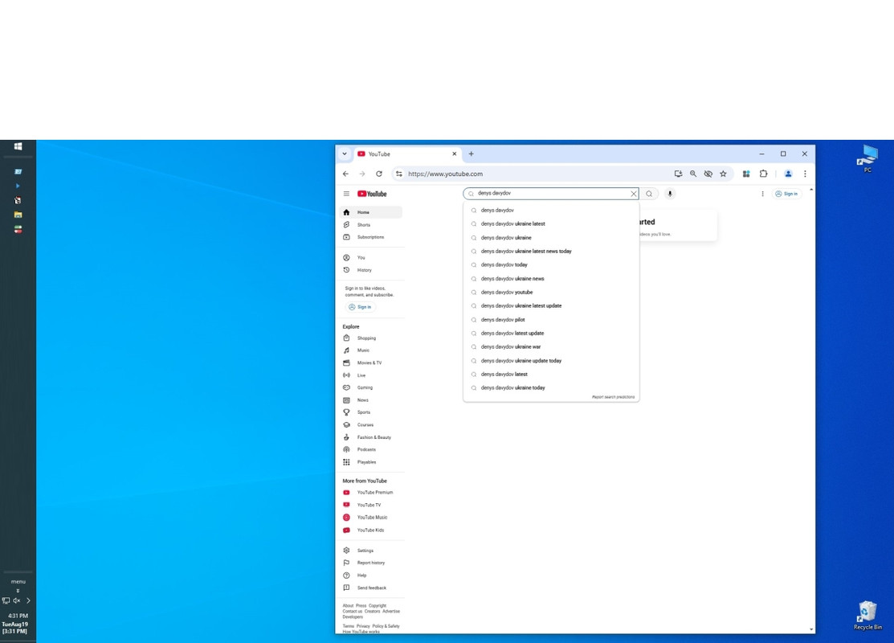Image resolution: width=894 pixels, height=643 pixels.
Task: Select suggestion 'denys davydov today'
Action: [551, 264]
